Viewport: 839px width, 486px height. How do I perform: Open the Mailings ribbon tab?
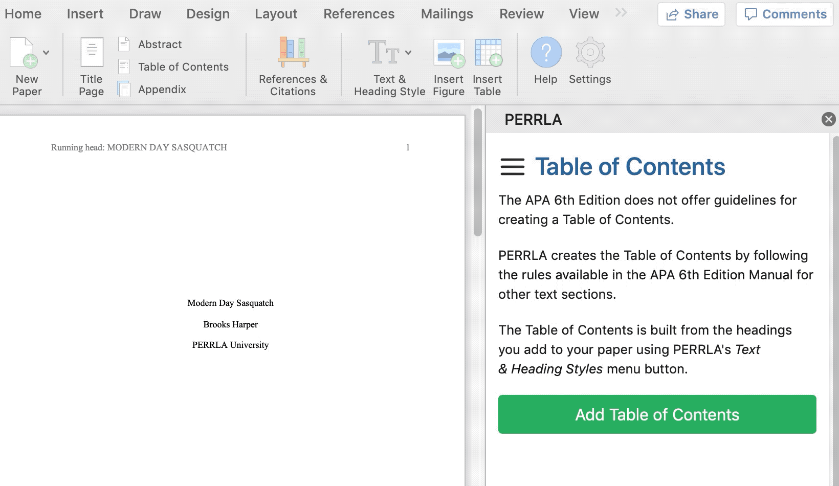coord(447,14)
